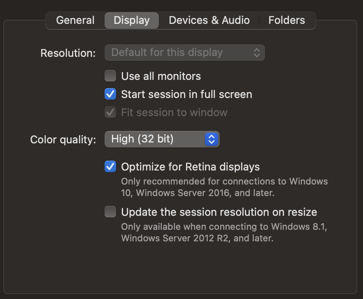Switch to the Display tab
363x299 pixels.
click(131, 20)
